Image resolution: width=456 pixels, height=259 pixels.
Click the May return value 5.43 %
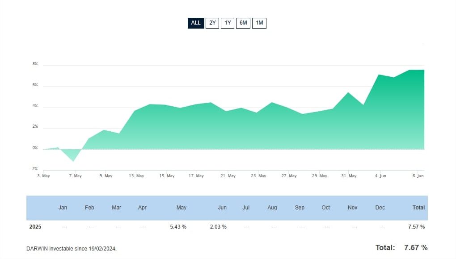[x=178, y=227]
